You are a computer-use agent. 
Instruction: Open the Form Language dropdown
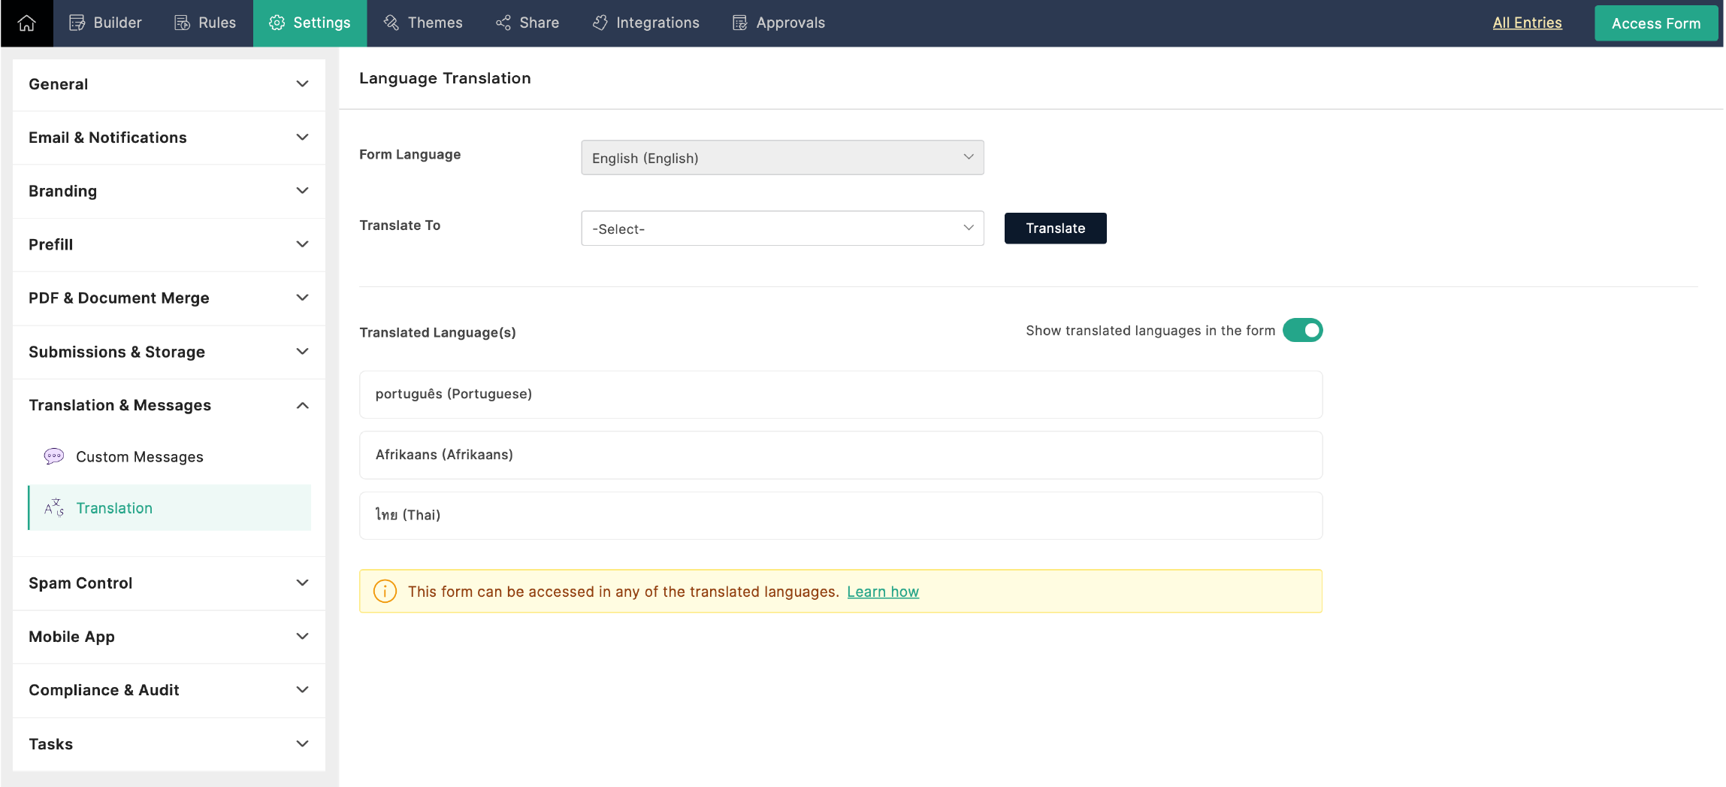tap(782, 158)
